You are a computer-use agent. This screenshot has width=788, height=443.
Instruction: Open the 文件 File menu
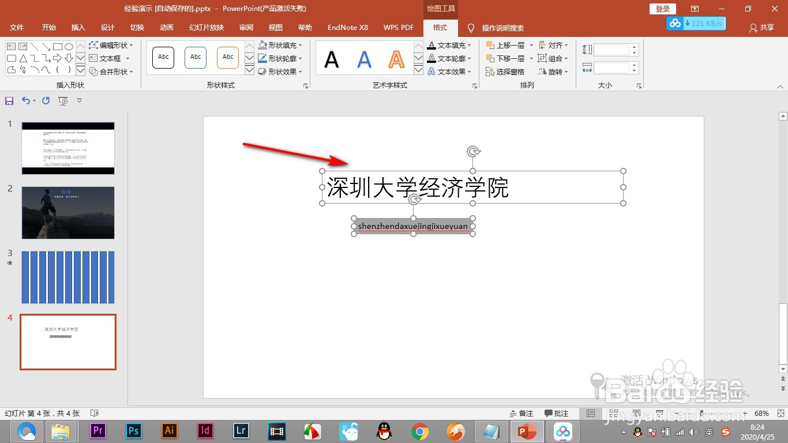point(17,28)
